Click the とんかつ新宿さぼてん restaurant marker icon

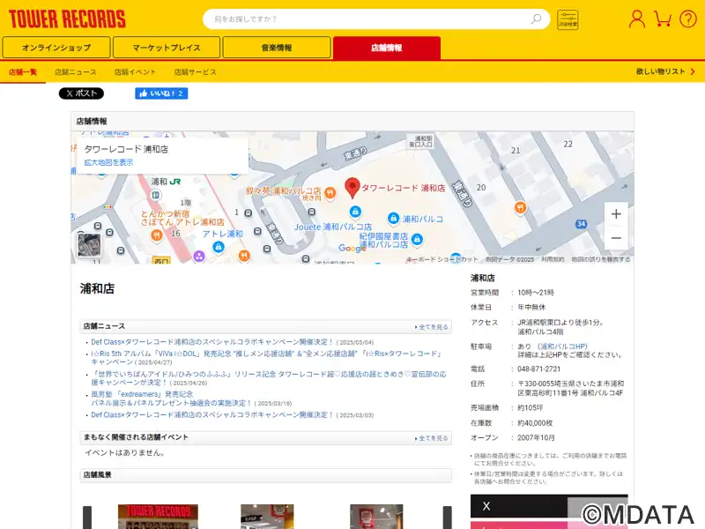coord(157,235)
